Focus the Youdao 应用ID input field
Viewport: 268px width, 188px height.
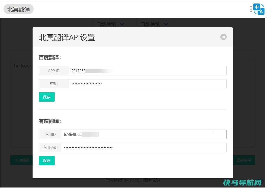click(x=144, y=135)
